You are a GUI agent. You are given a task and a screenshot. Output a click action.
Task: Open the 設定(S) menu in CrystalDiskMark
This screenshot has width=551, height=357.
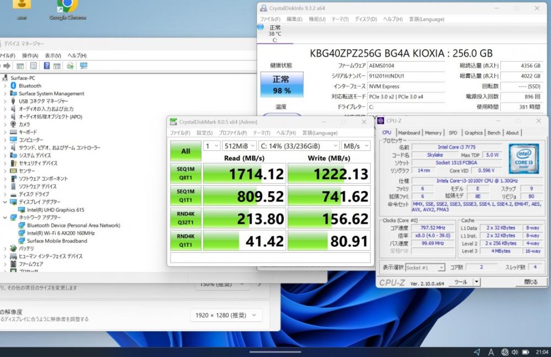[x=204, y=133]
